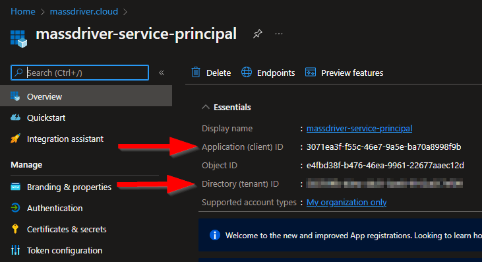The width and height of the screenshot is (482, 262).
Task: Focus the Search (Ctrl+/) field
Action: coord(80,73)
